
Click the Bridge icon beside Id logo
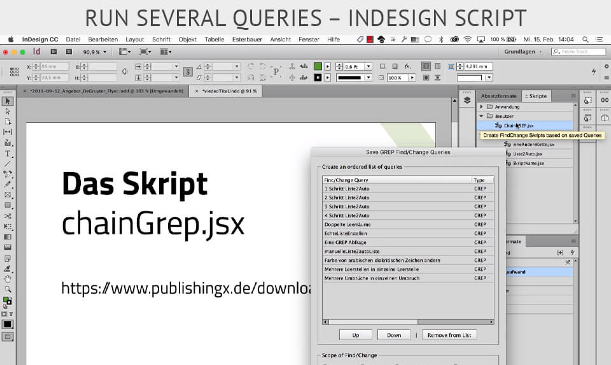[x=53, y=52]
